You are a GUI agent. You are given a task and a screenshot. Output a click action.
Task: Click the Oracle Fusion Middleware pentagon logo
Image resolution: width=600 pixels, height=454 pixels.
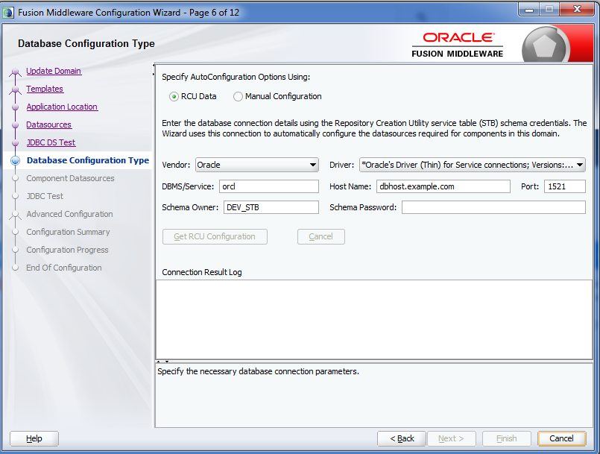(x=546, y=45)
